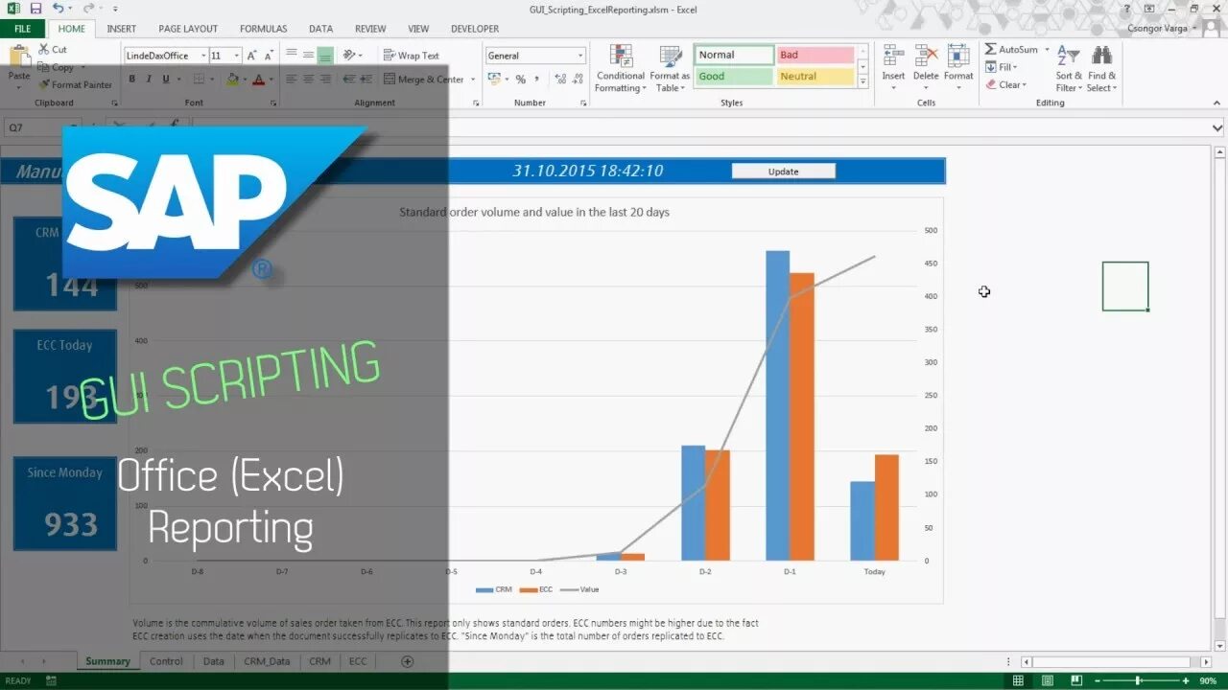This screenshot has height=690, width=1228.
Task: Apply Comma Style number format
Action: click(x=537, y=80)
